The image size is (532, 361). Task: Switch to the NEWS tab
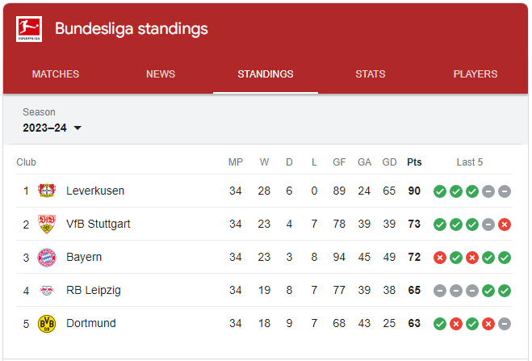[x=161, y=74]
